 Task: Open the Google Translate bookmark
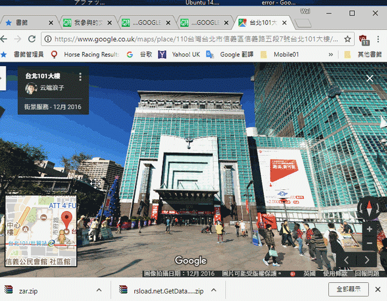pos(230,54)
